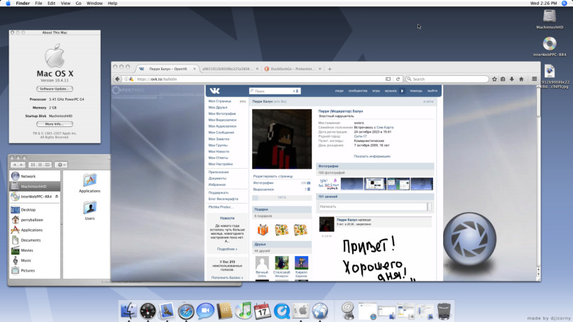
Task: Expand news with 'Подробнее »' link
Action: 227,249
